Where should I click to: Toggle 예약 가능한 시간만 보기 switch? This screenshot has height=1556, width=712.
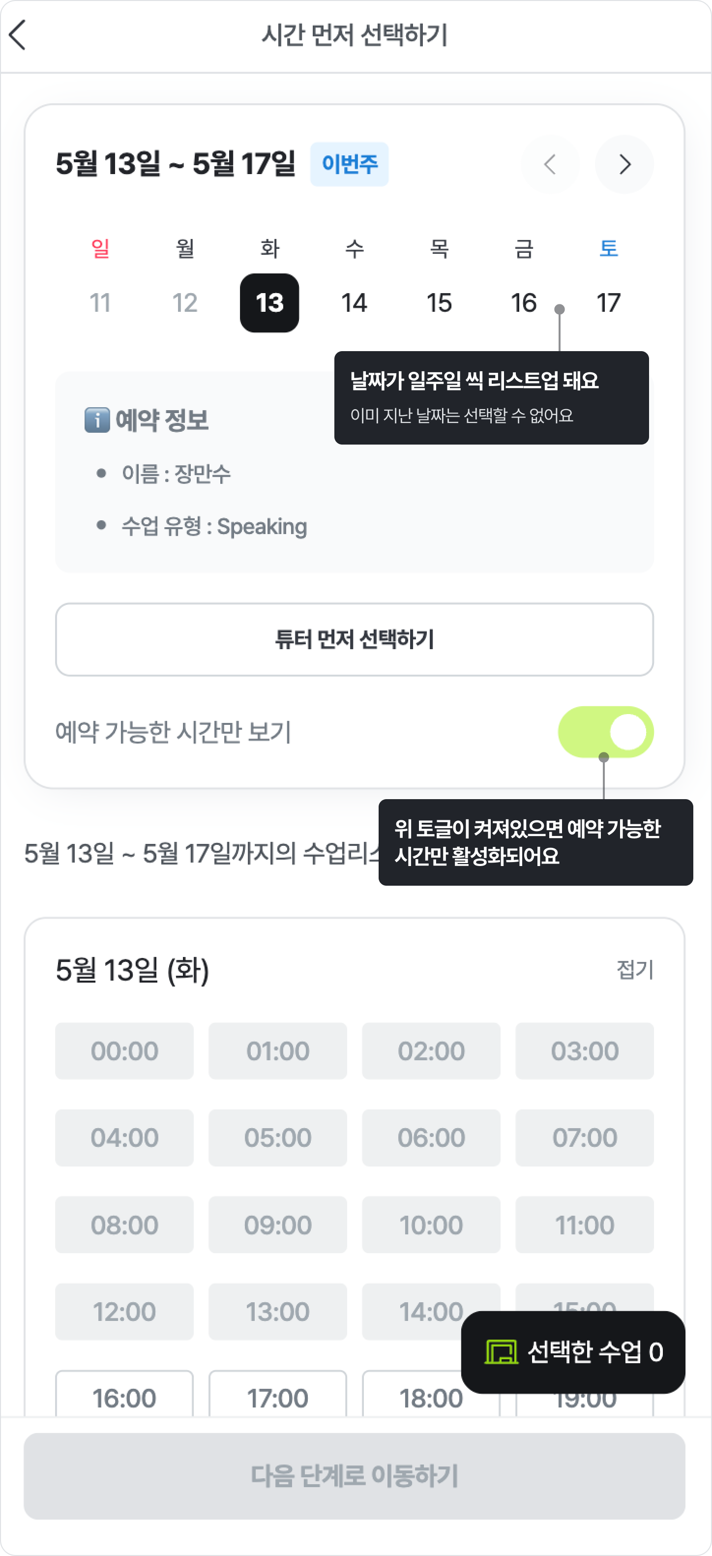[x=605, y=731]
